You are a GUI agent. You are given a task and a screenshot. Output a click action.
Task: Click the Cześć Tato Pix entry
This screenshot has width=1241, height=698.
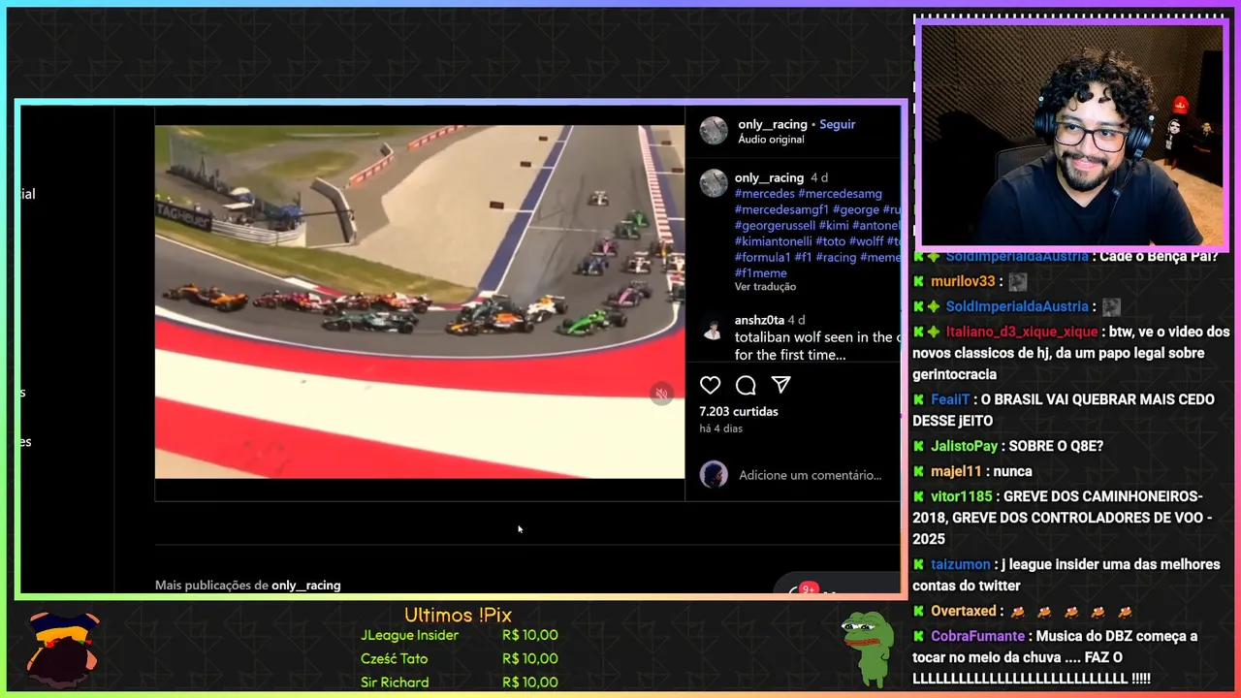[460, 658]
